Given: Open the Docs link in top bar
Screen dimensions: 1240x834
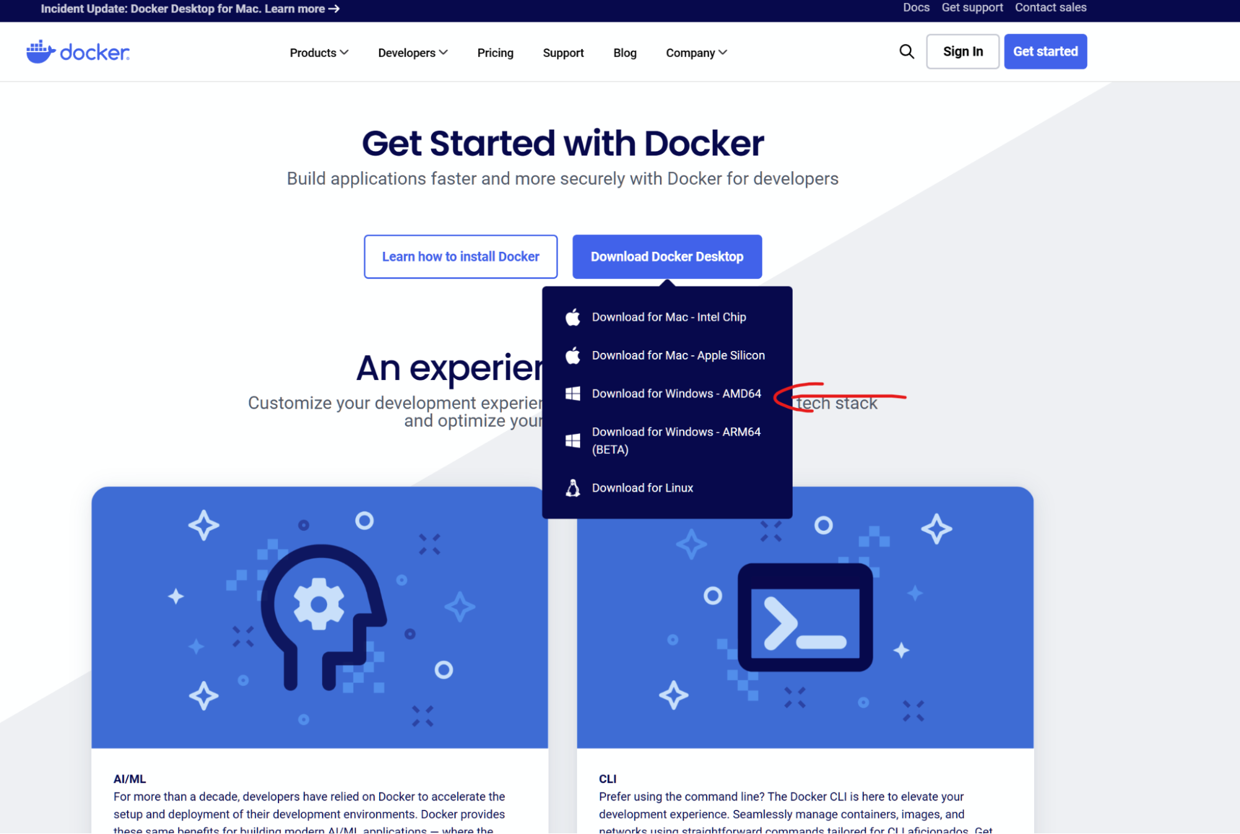Looking at the screenshot, I should point(916,7).
